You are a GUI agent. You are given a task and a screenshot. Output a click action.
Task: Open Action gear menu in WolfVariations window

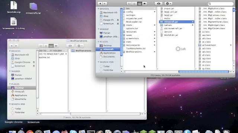tap(80, 46)
